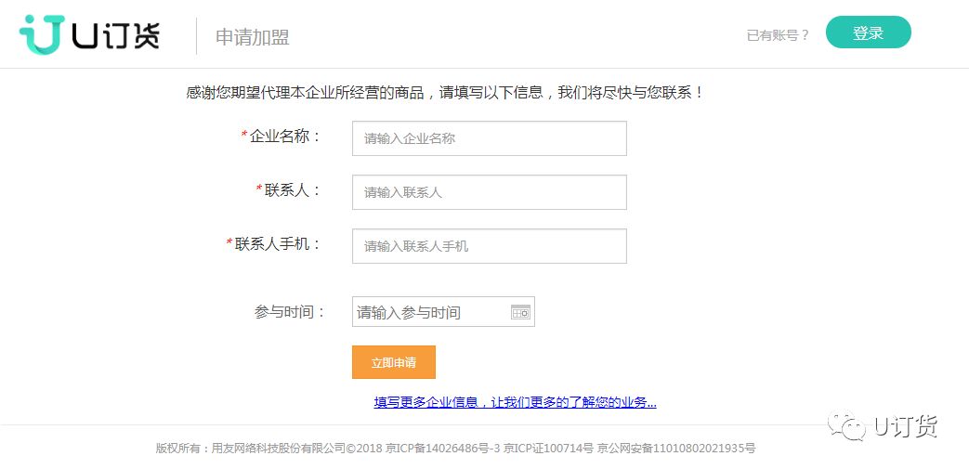969x469 pixels.
Task: Click the 用友网络科技股份有限公司 copyright text
Action: pyautogui.click(x=280, y=448)
